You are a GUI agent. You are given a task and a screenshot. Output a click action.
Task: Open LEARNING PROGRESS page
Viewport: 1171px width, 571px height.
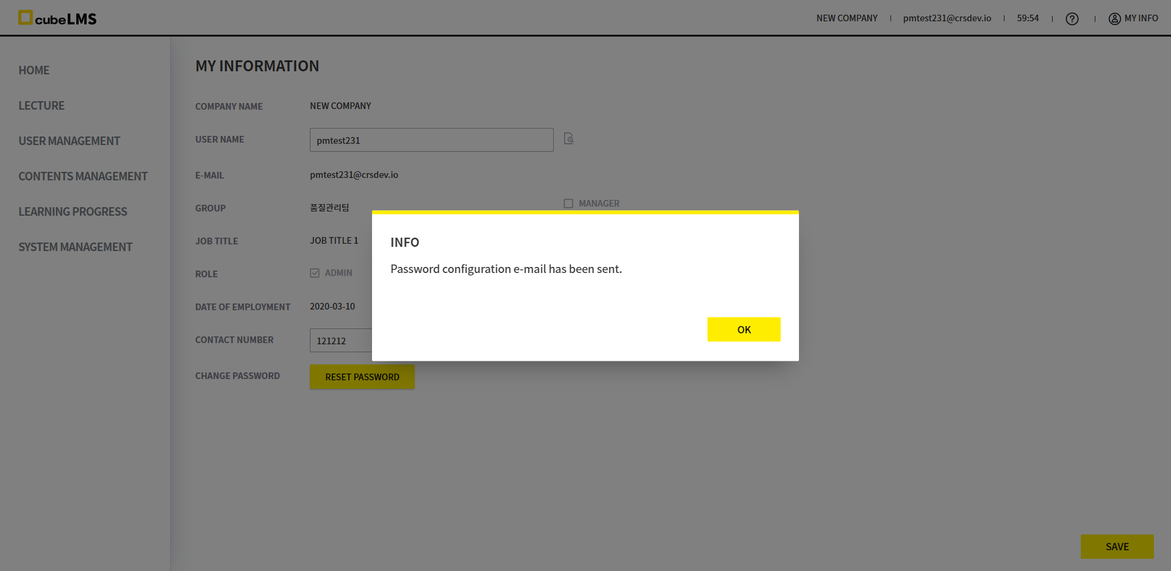pos(73,211)
